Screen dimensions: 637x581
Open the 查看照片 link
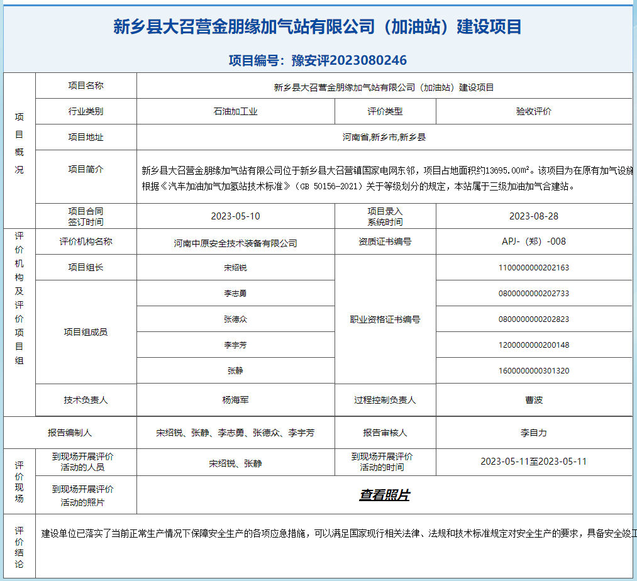click(x=384, y=495)
